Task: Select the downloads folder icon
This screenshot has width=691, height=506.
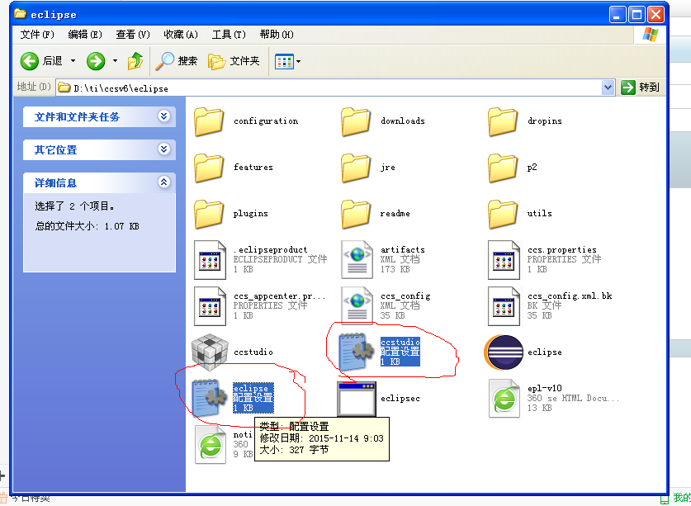Action: [355, 121]
